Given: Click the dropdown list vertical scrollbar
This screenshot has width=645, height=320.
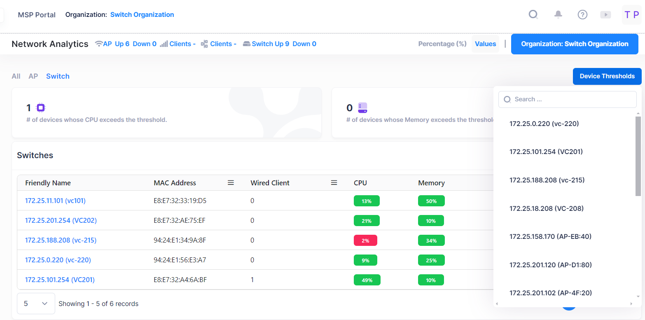Looking at the screenshot, I should pos(638,156).
